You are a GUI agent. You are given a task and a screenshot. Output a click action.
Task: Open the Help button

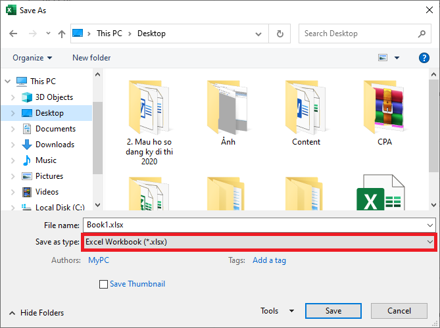click(x=424, y=58)
